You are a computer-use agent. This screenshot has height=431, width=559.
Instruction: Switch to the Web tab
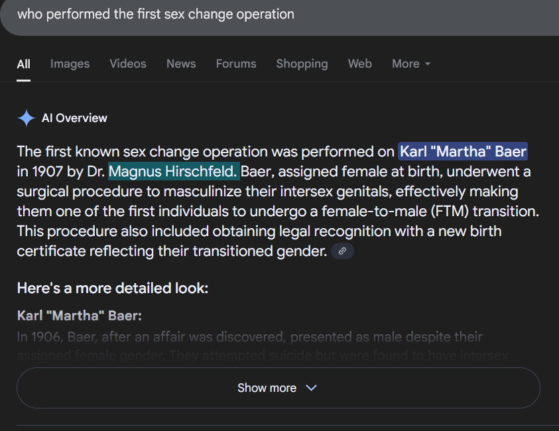point(359,64)
